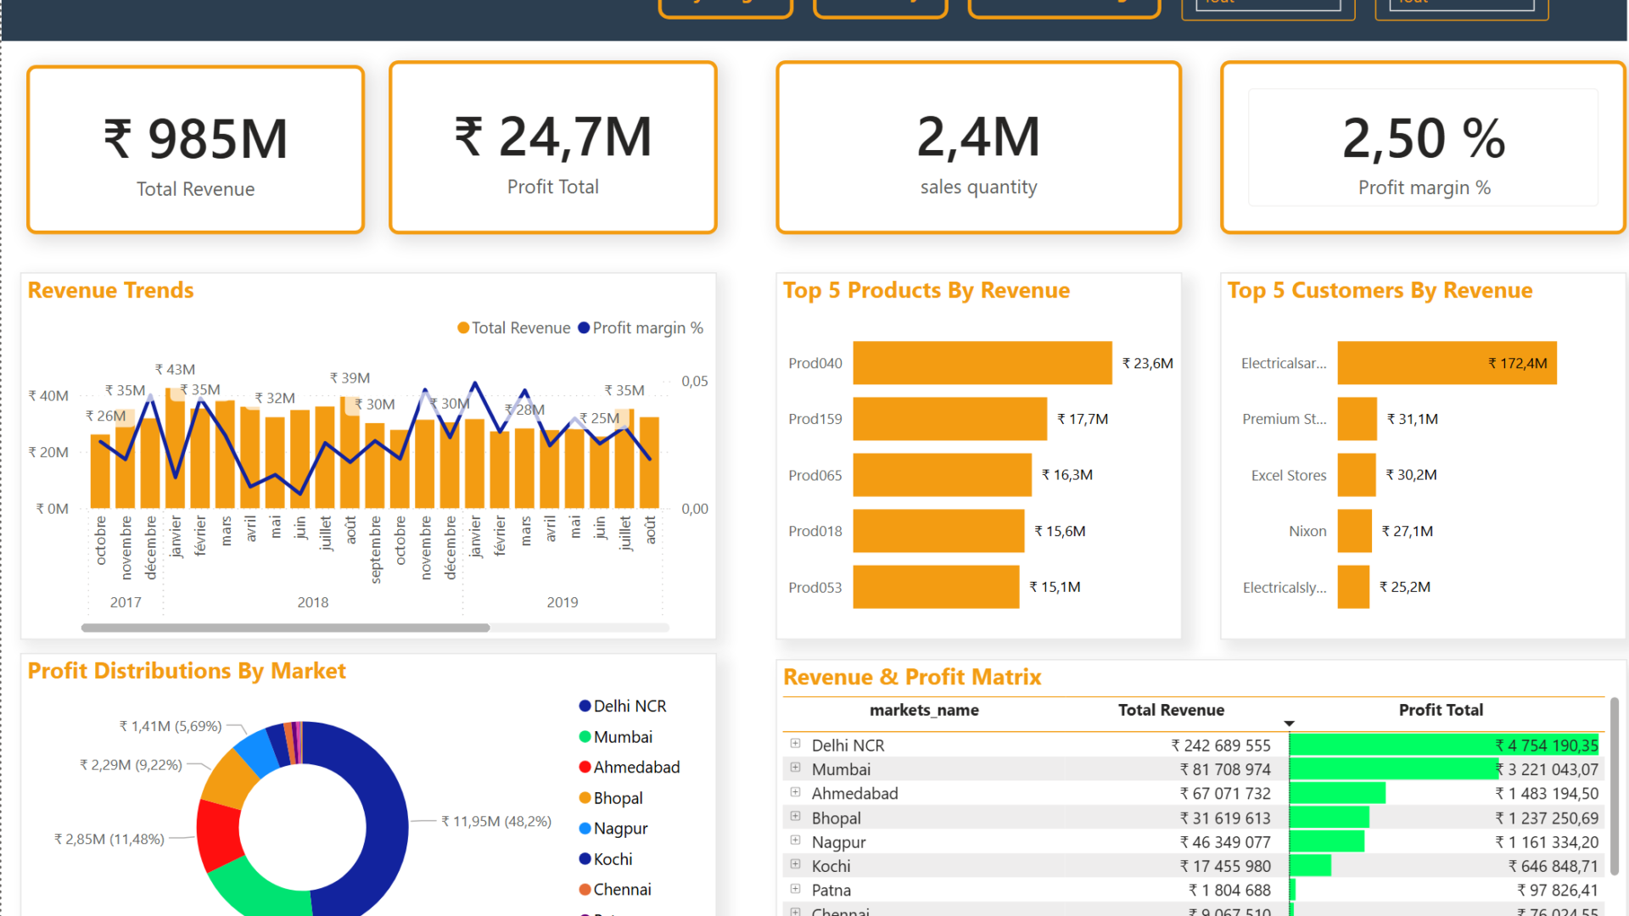Expand the Ahmedabad market row
Screen dimensions: 1629x916
point(795,792)
